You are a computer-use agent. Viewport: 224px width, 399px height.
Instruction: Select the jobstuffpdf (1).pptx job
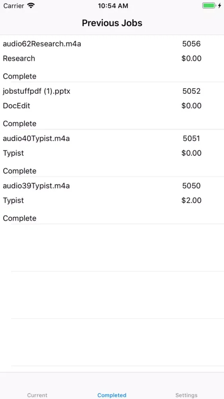pos(112,106)
